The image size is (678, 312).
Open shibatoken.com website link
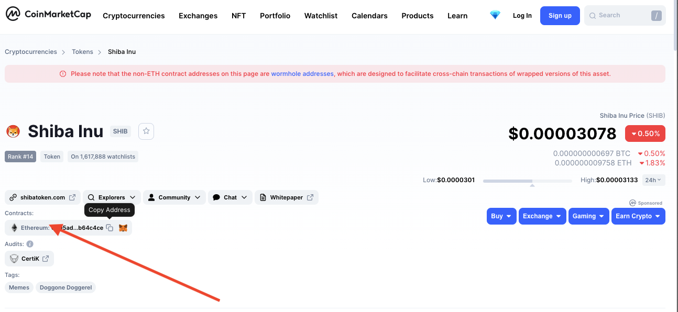(x=43, y=197)
